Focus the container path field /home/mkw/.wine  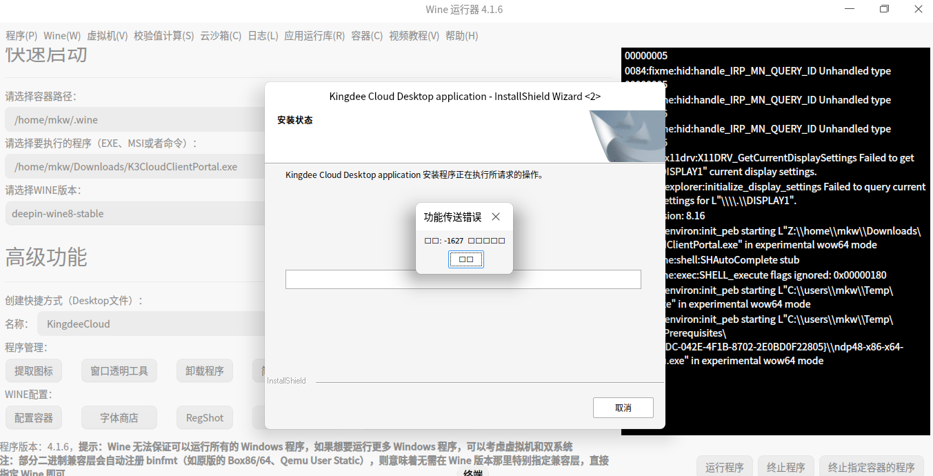click(135, 119)
